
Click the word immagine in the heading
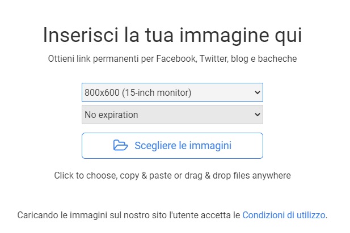pyautogui.click(x=224, y=36)
